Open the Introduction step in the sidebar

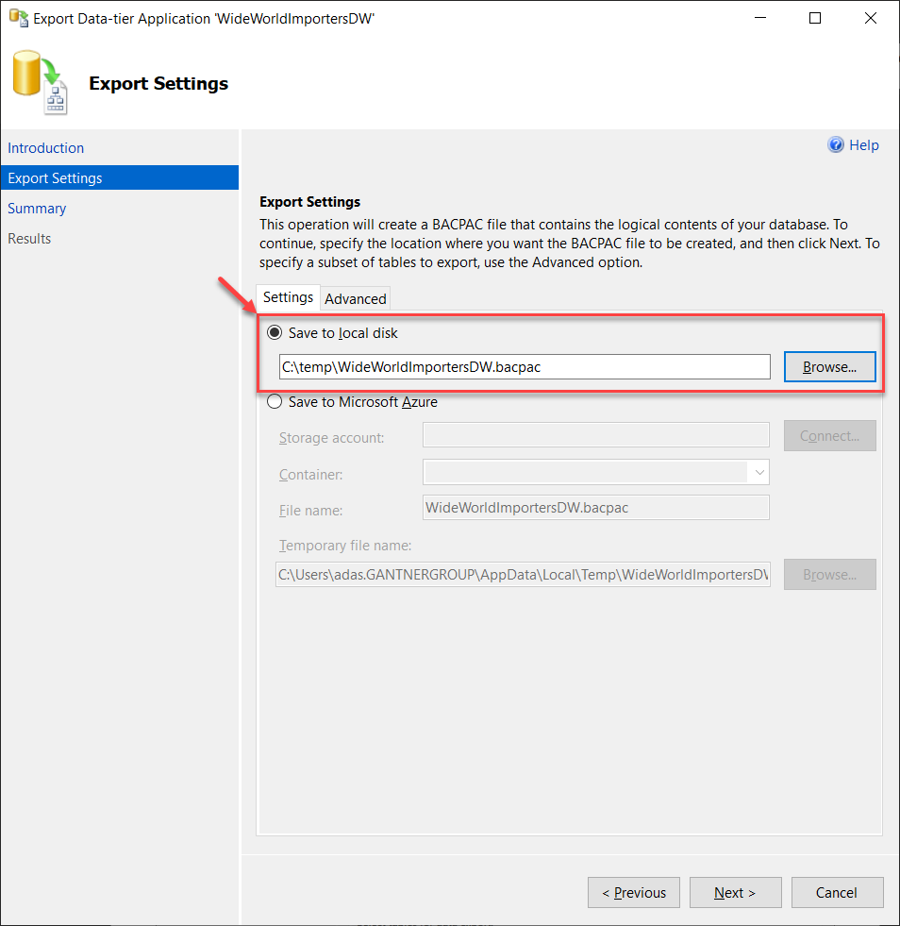(x=45, y=148)
